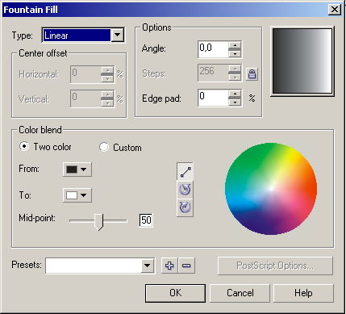Viewport: 346px width, 314px height.
Task: Add a preset with the plus icon
Action: (x=169, y=266)
